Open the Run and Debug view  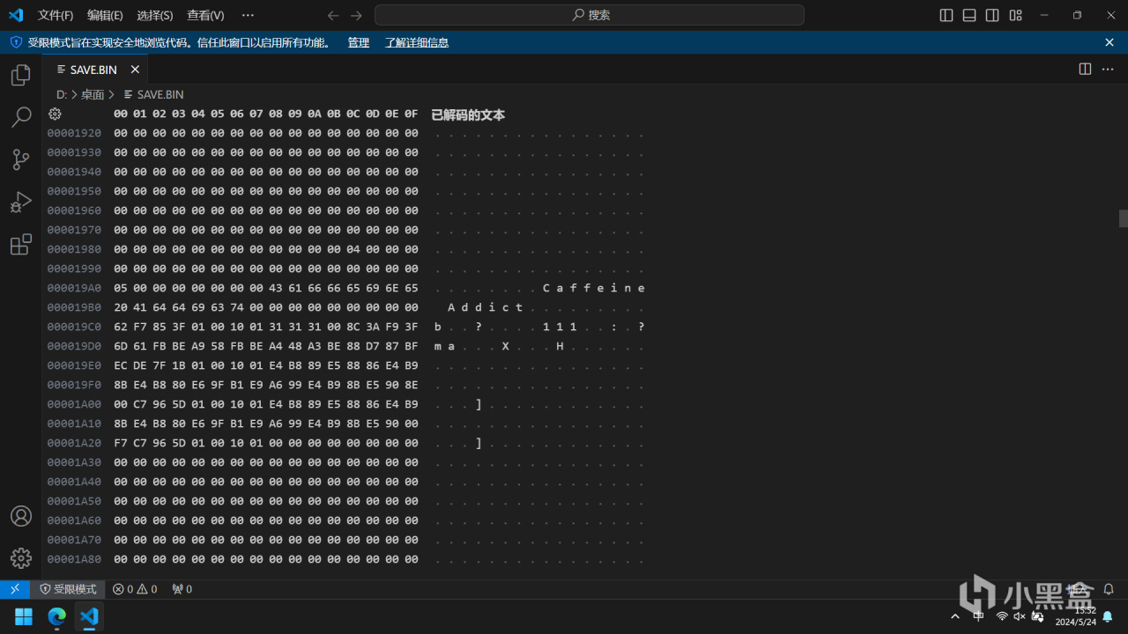(21, 202)
